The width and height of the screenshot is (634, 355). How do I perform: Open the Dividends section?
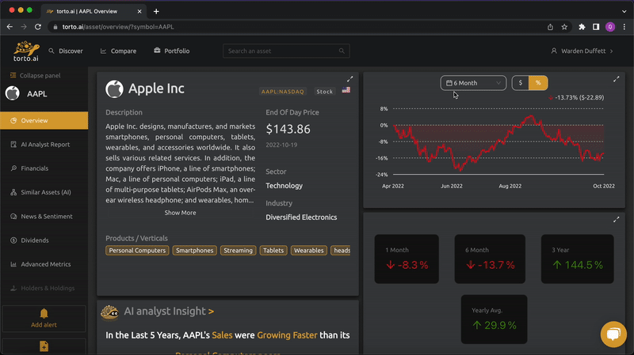click(x=44, y=240)
